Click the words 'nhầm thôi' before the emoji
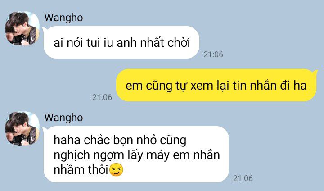This screenshot has height=191, width=324. [x=81, y=170]
